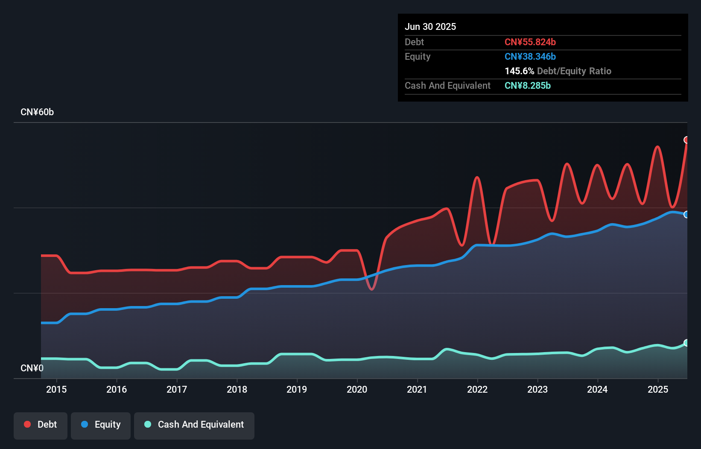Click the red Debt endpoint marker
Screen dimensions: 701x449
click(686, 140)
